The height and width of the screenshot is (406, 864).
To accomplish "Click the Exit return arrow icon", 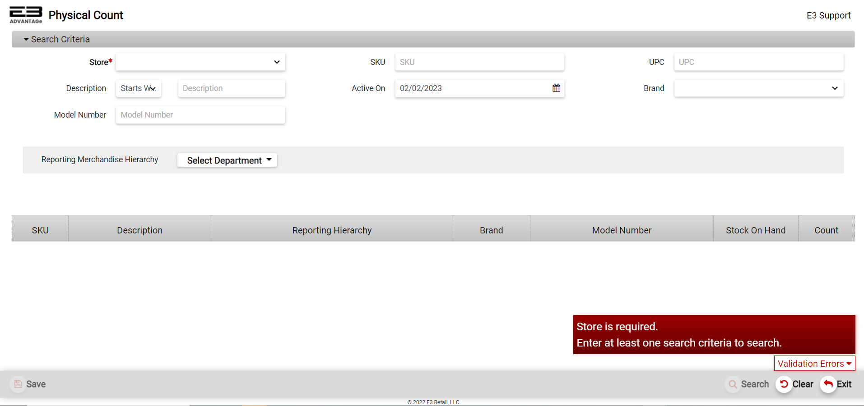I will (x=828, y=384).
